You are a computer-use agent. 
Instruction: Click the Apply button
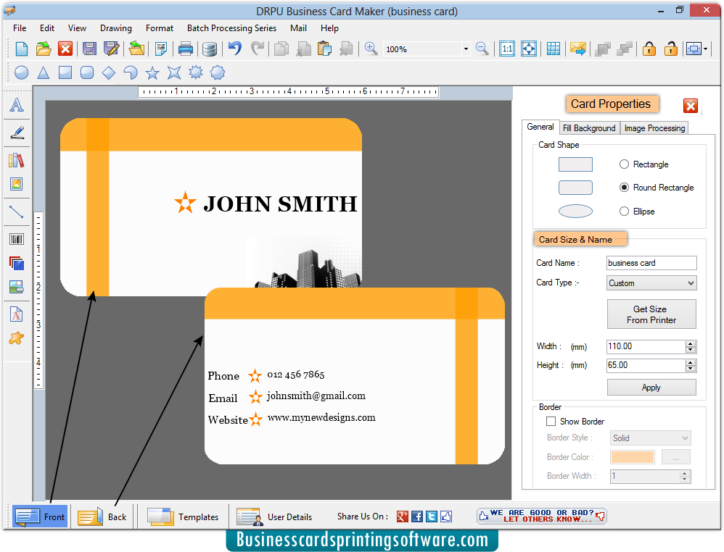(651, 388)
